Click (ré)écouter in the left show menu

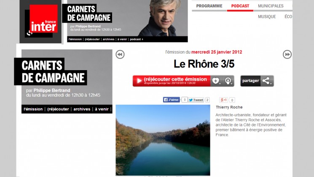coord(58,109)
